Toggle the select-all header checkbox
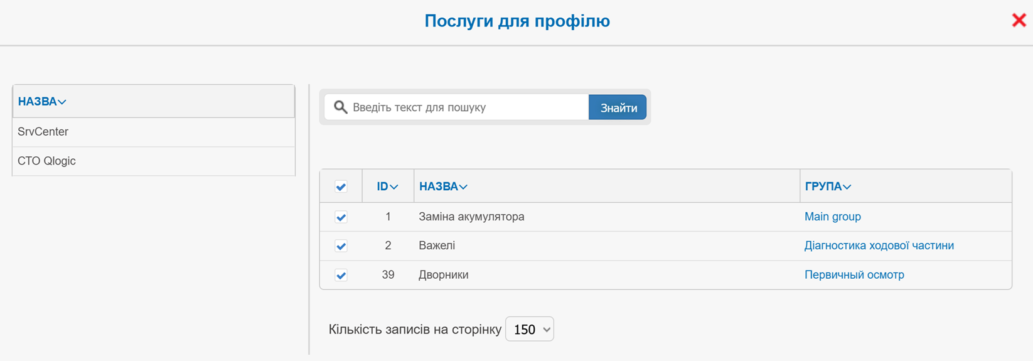 [x=341, y=186]
